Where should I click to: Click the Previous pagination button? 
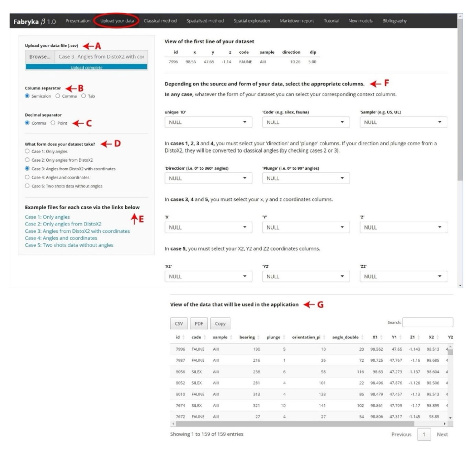click(401, 434)
